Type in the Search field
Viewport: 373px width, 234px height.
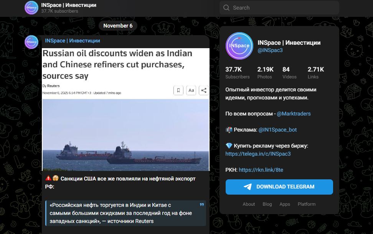click(x=284, y=8)
